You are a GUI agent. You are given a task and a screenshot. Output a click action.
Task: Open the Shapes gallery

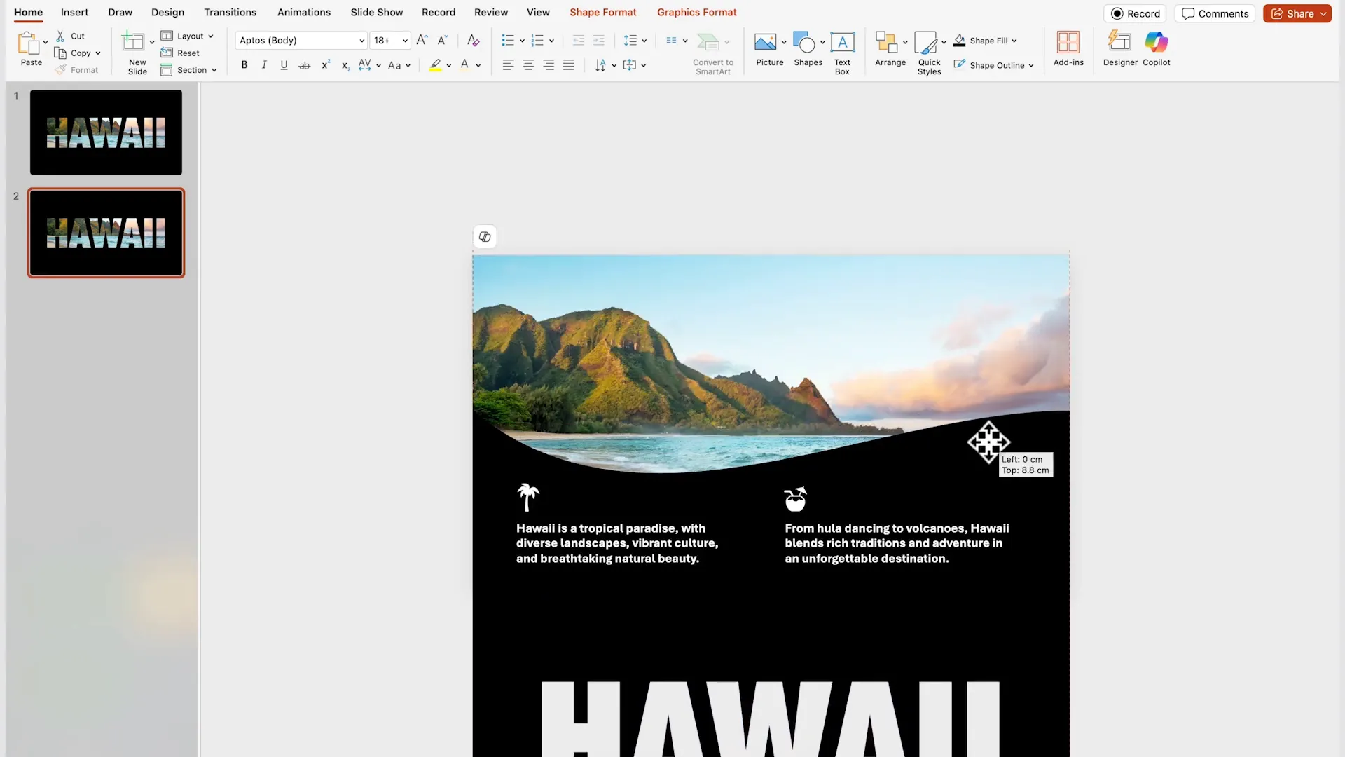pos(808,49)
